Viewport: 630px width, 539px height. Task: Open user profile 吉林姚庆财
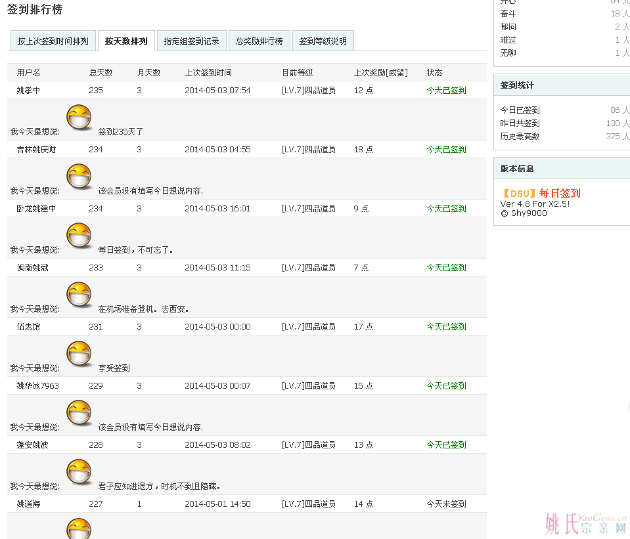point(36,150)
